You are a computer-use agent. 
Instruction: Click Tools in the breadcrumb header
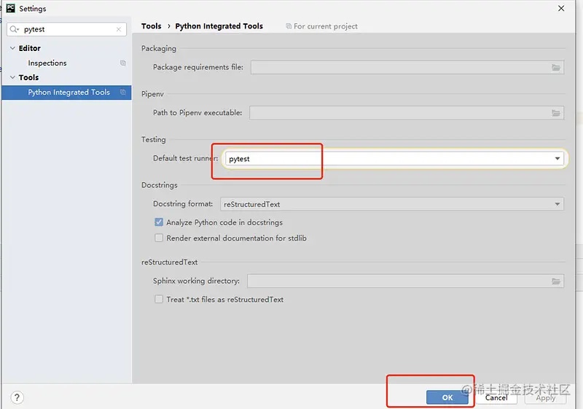152,26
